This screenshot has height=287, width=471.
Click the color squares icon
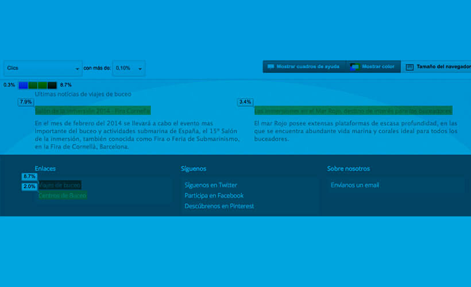(x=355, y=67)
